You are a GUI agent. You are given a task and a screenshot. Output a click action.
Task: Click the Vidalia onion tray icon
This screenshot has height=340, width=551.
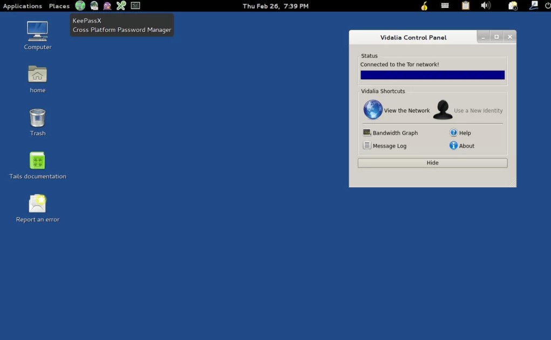tap(425, 5)
